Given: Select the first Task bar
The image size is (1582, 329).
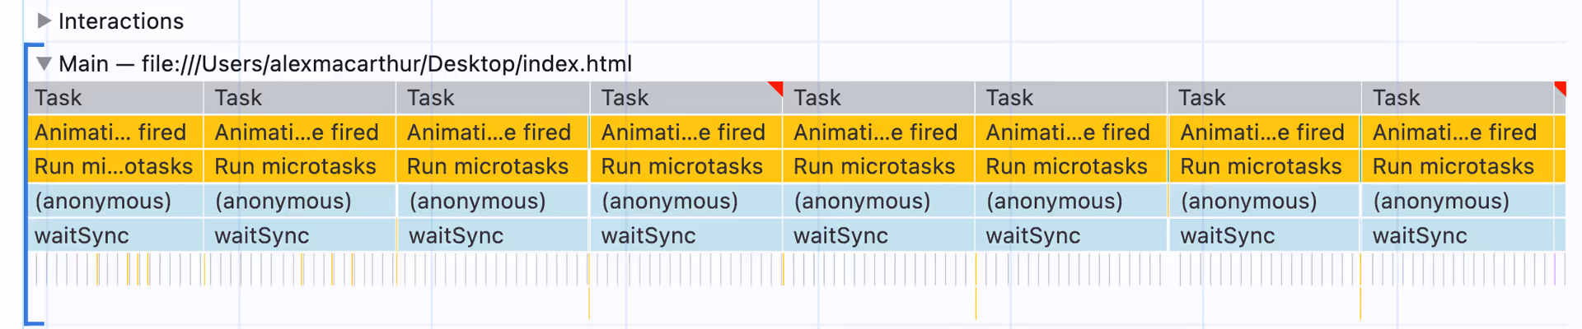Looking at the screenshot, I should tap(115, 98).
